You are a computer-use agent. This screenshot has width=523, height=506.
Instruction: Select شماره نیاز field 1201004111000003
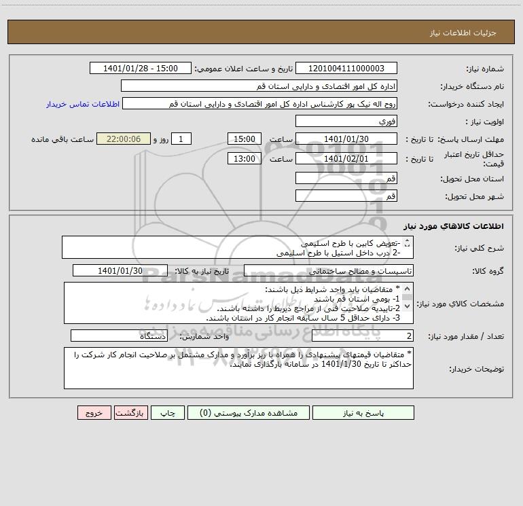click(x=346, y=68)
